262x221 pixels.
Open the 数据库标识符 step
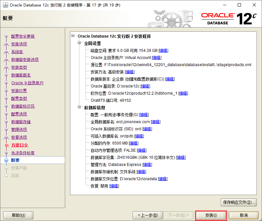[x=23, y=106]
